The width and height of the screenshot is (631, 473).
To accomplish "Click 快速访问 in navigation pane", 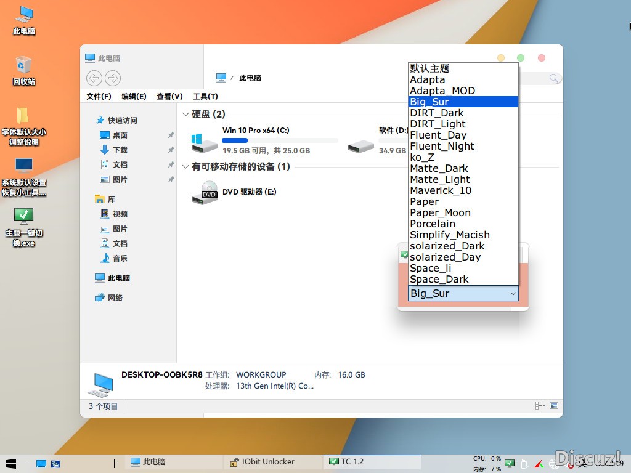I will 117,120.
